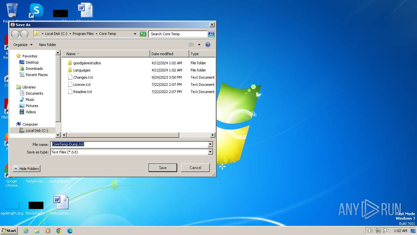Click the Forward navigation arrow in Save As
The image size is (417, 235).
point(24,34)
